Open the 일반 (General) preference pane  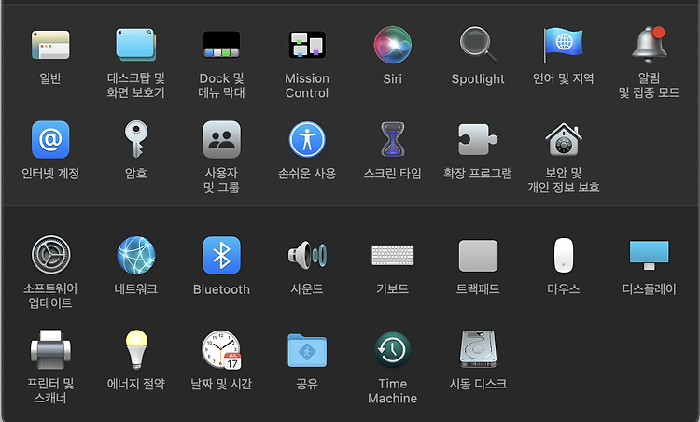(x=50, y=45)
